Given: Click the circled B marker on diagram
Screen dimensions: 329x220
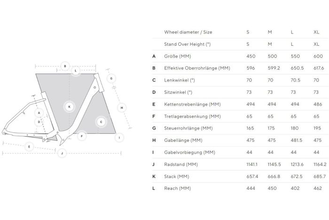Looking at the screenshot, I should click(x=65, y=66).
